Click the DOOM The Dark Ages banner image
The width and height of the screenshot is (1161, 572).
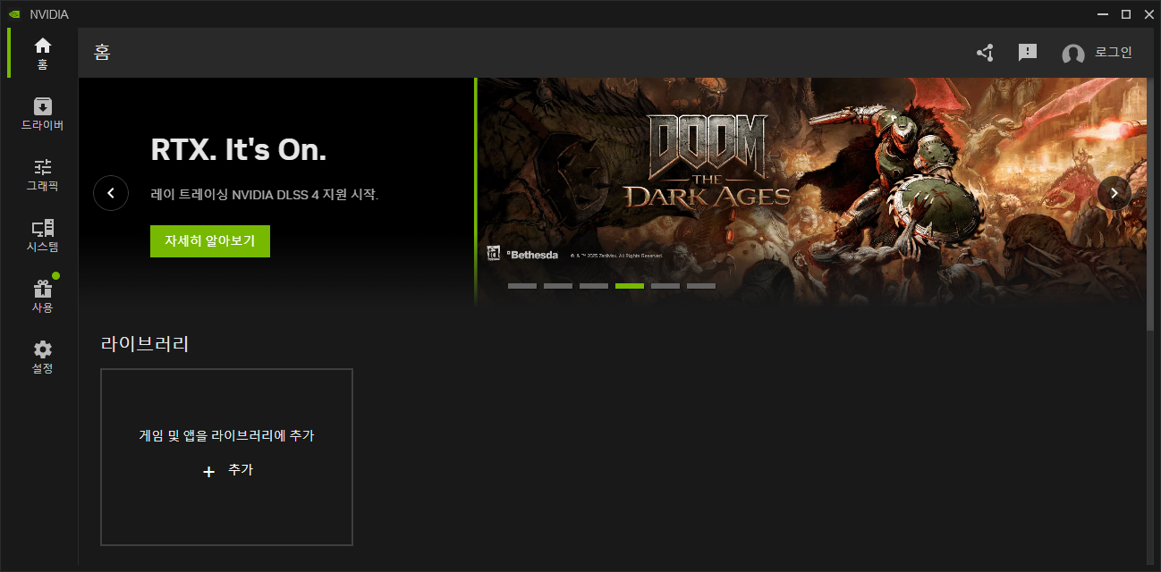click(x=810, y=191)
